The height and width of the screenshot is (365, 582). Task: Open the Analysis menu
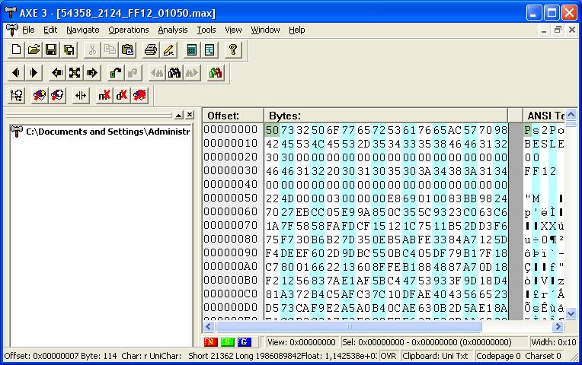point(173,30)
